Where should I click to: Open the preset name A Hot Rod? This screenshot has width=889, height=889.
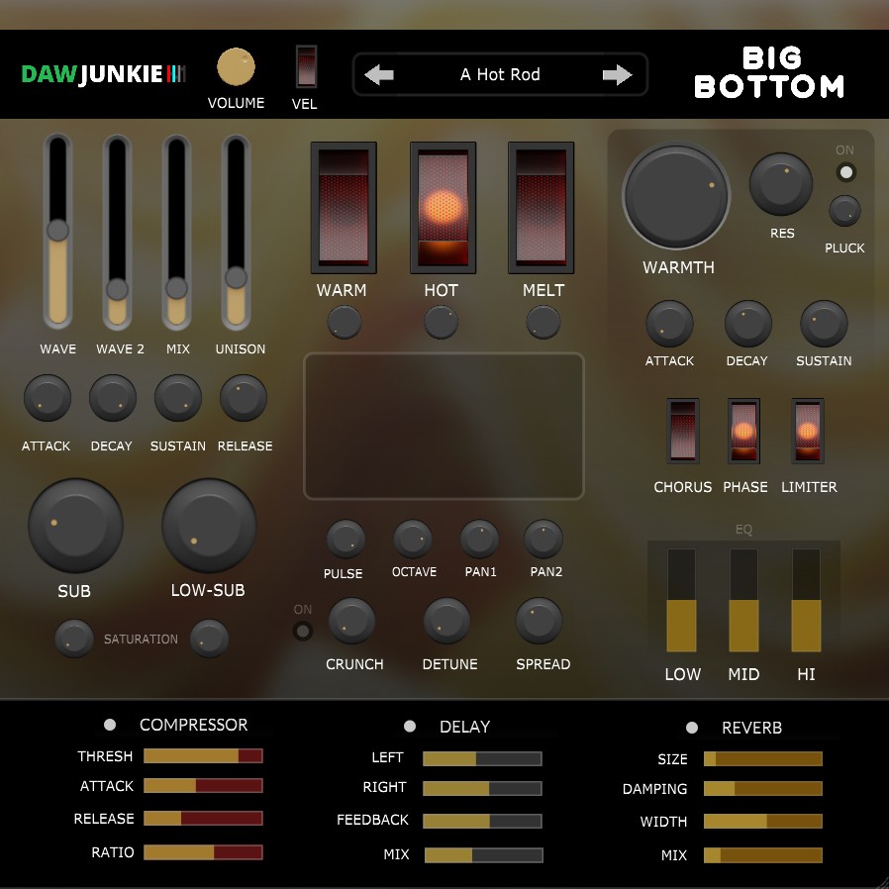(x=500, y=75)
